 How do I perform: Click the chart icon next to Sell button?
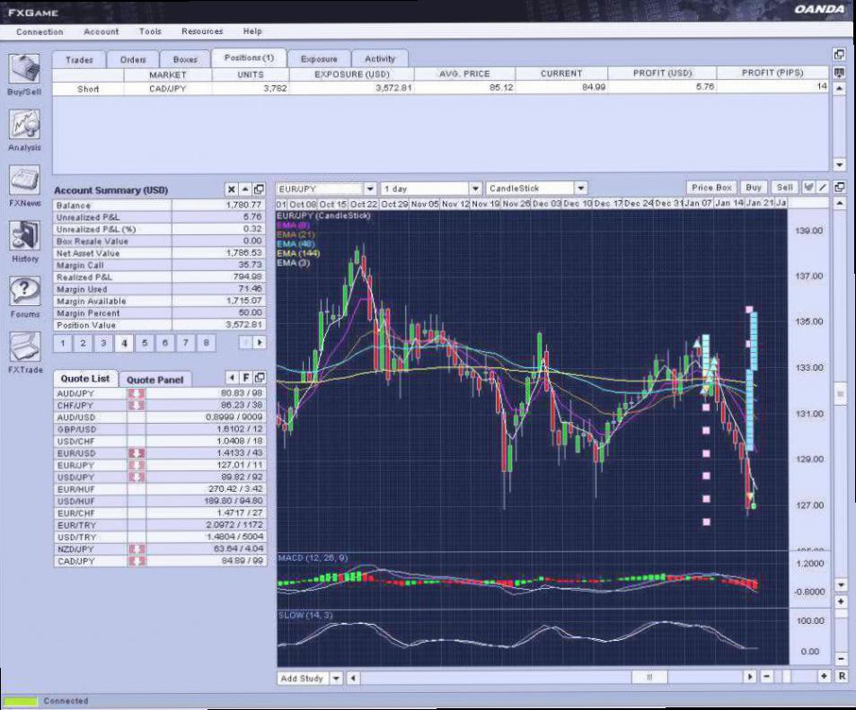808,188
